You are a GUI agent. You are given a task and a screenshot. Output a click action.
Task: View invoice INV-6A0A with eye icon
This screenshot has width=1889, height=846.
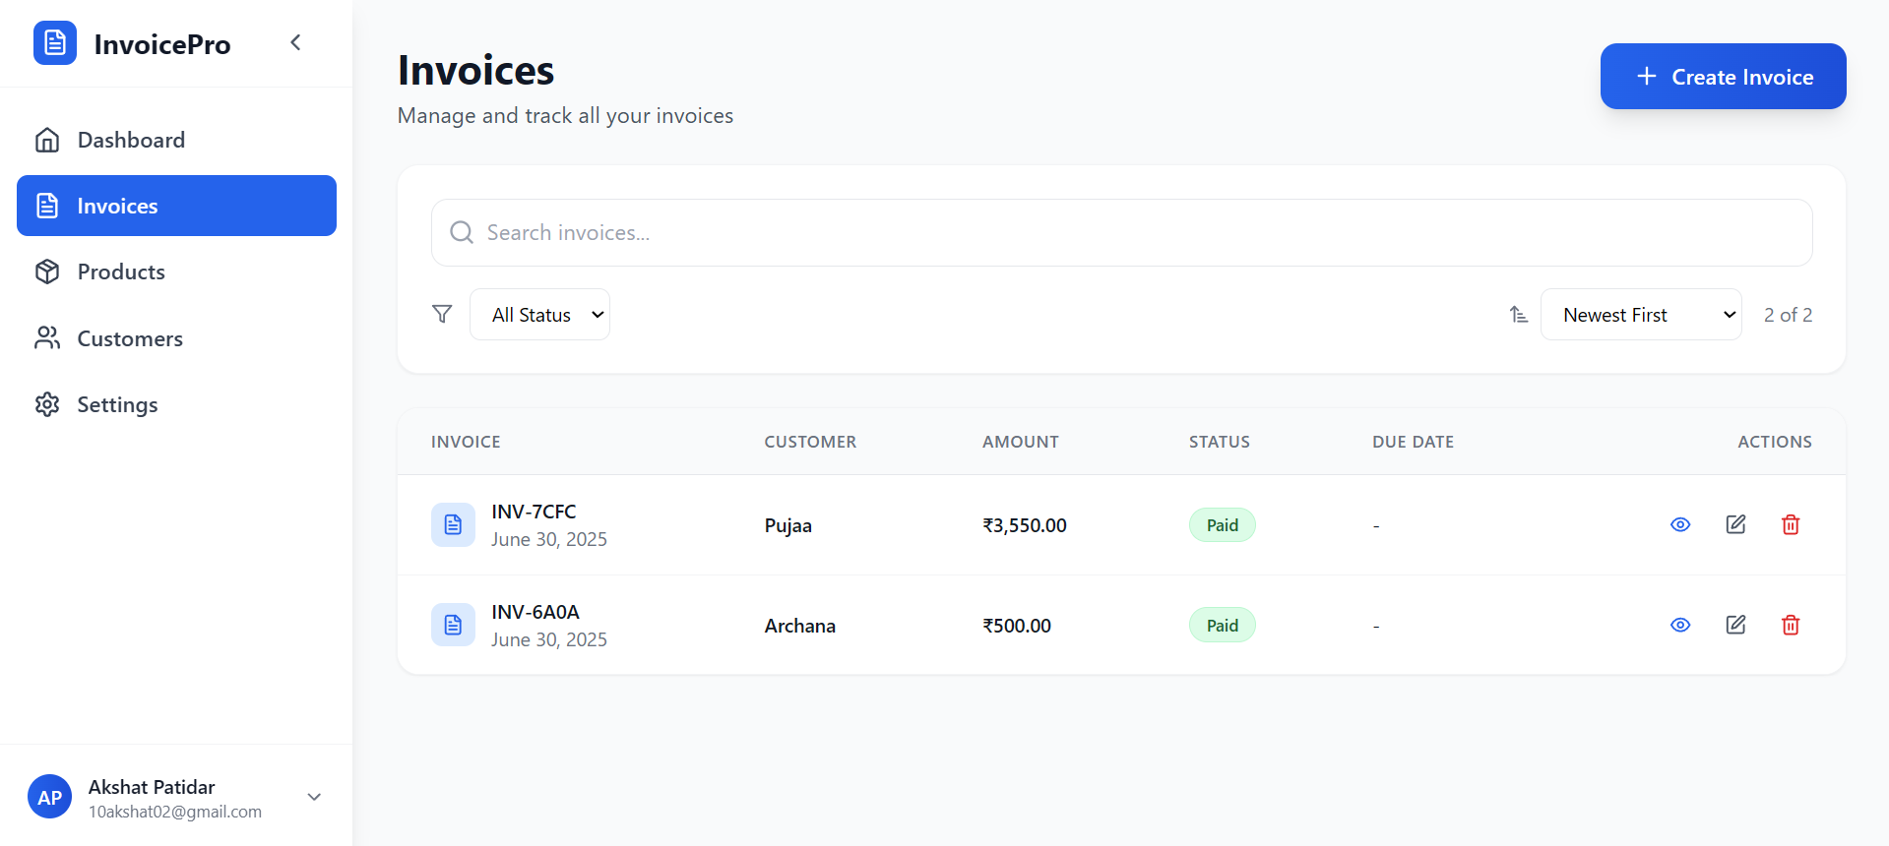1680,625
